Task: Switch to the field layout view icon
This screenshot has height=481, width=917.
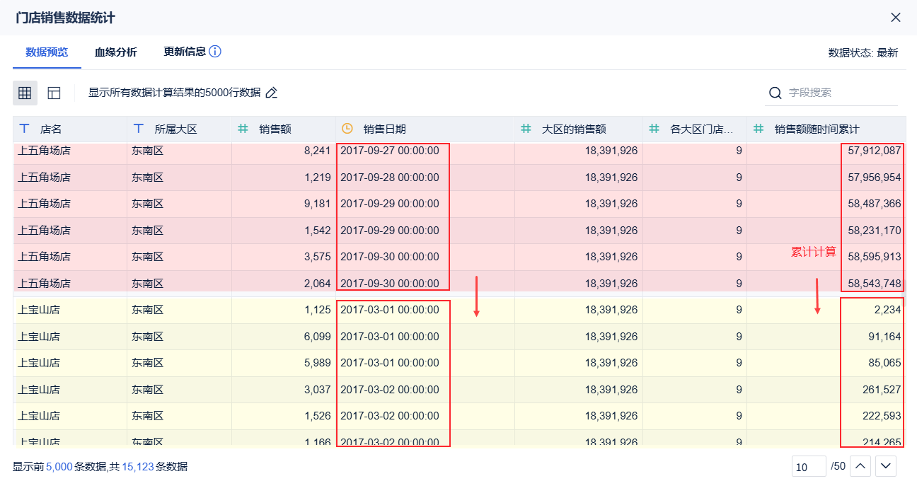Action: point(54,93)
